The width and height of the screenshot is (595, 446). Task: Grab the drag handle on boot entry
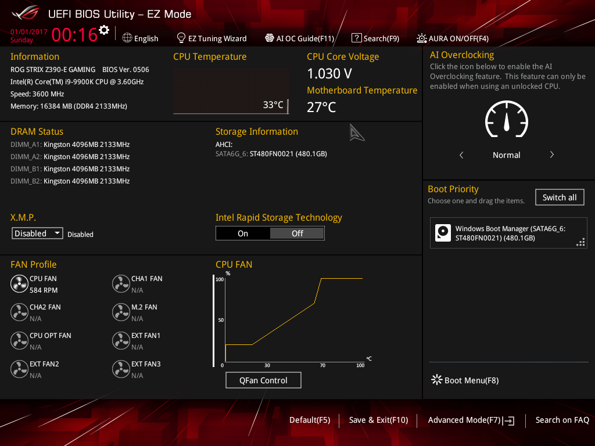[x=580, y=242]
